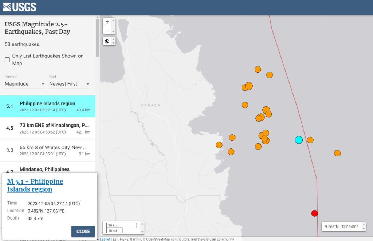Image resolution: width=373 pixels, height=241 pixels.
Task: Expand the coordinates display control arrows
Action: click(x=364, y=227)
